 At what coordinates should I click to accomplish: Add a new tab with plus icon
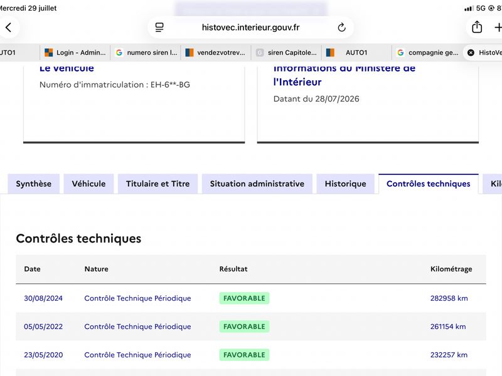(x=498, y=28)
